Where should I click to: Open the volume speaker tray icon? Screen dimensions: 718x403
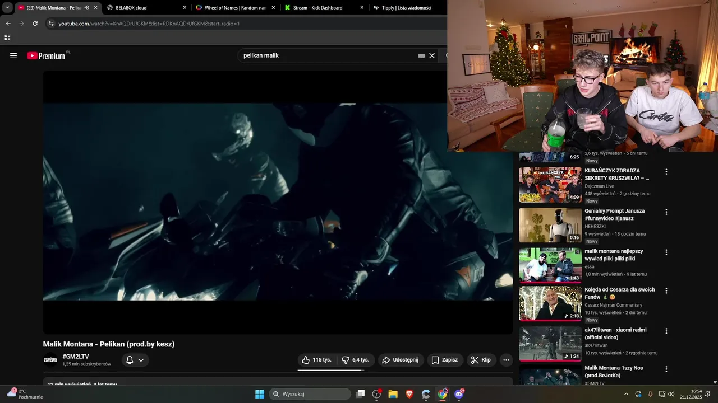(x=671, y=394)
